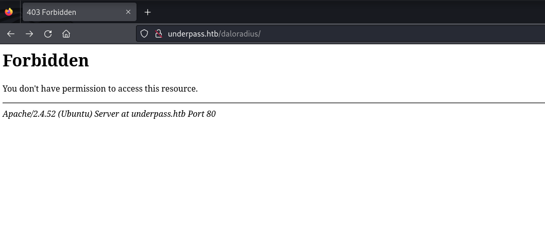This screenshot has height=246, width=545.
Task: Click the Forbidden heading text
Action: tap(46, 61)
